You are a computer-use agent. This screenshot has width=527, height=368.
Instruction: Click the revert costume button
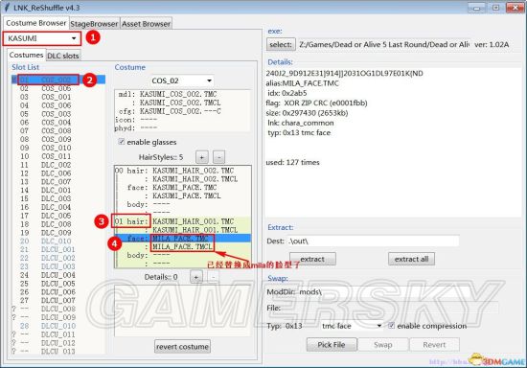182,347
